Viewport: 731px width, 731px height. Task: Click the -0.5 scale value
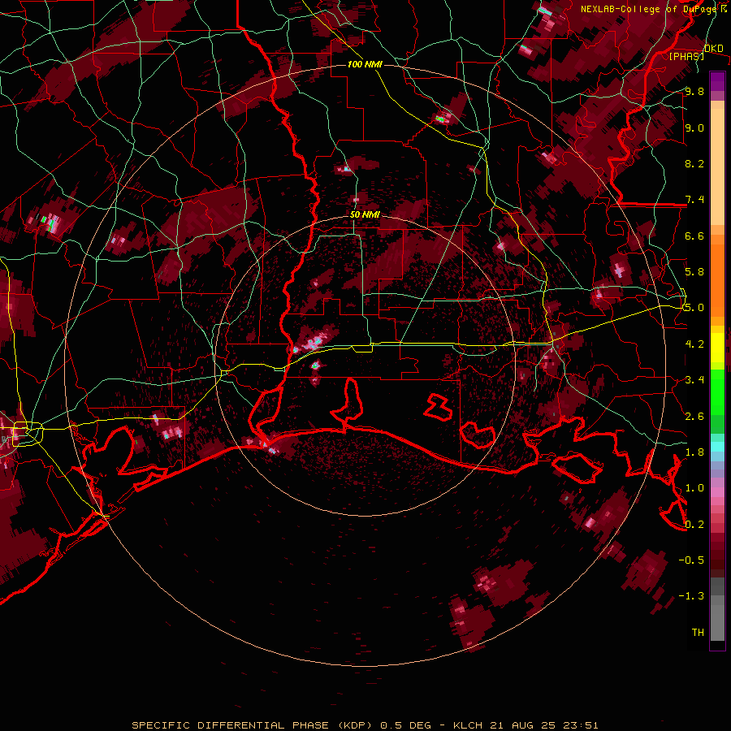(691, 560)
